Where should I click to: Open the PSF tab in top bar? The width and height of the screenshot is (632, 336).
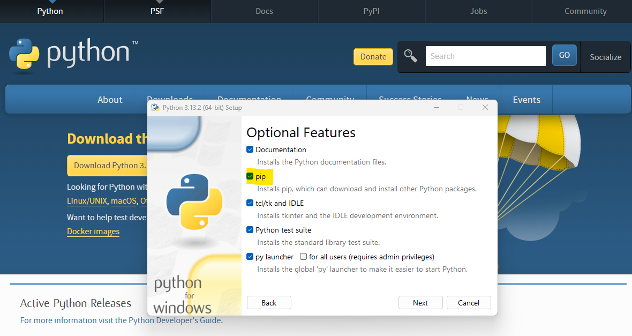(157, 11)
